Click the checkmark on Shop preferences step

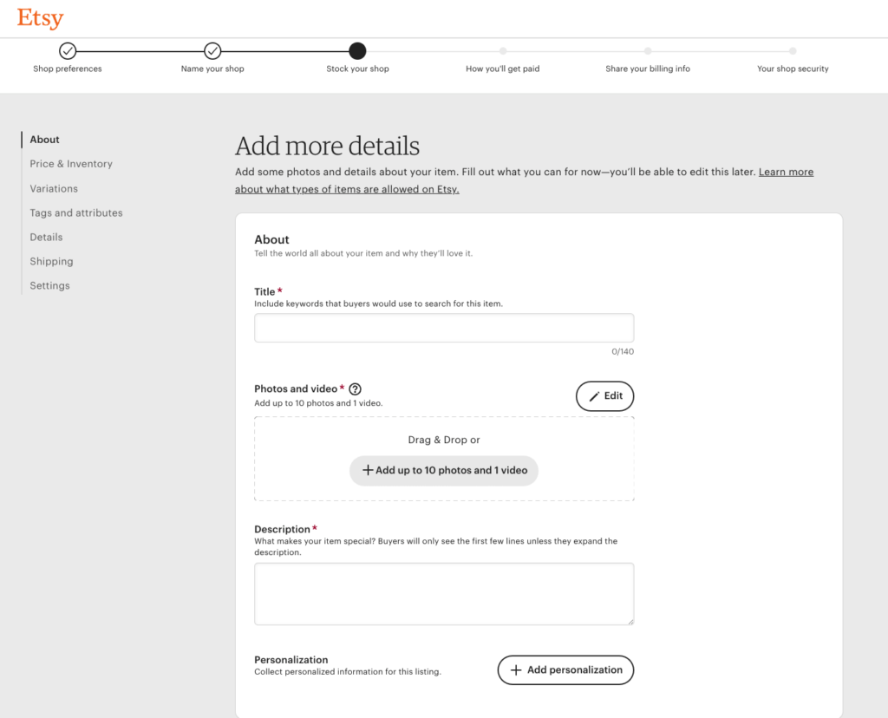[x=68, y=50]
